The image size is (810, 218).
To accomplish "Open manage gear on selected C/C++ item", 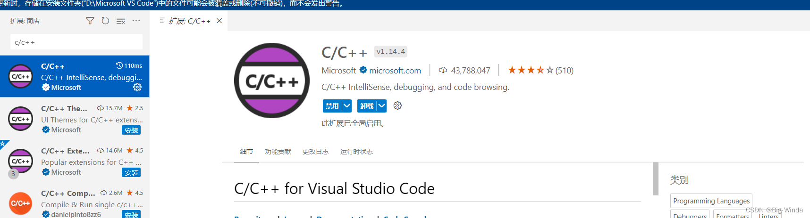I will click(x=137, y=87).
